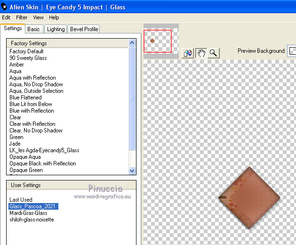Select the Amber preset
This screenshot has height=245, width=296.
[16, 65]
